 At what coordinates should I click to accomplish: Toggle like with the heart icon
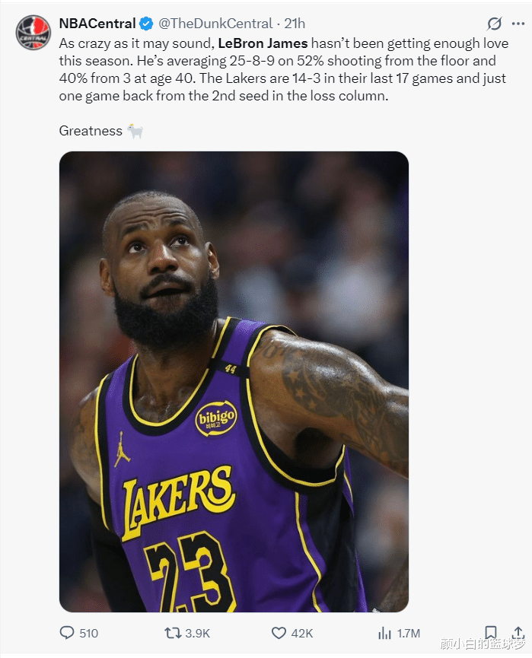(x=279, y=632)
